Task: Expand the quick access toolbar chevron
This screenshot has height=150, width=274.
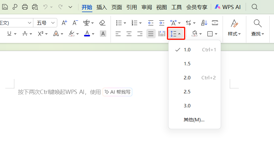Action: 70,7
